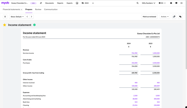The width and height of the screenshot is (187, 108).
Task: Open the calendar icon next to Exports
Action: (77, 3)
